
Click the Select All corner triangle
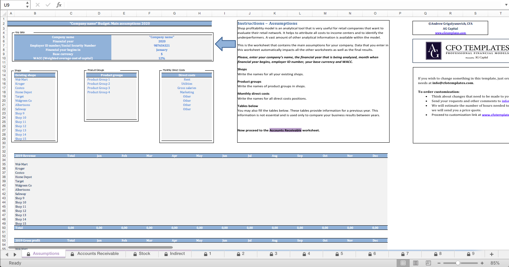(3, 13)
